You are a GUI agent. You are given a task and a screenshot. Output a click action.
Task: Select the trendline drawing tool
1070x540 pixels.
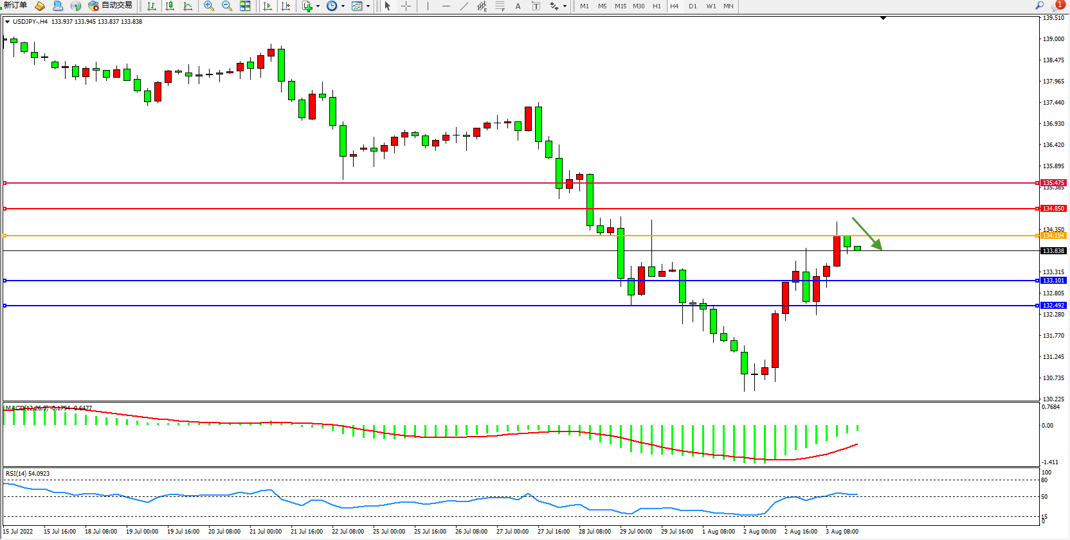point(464,6)
